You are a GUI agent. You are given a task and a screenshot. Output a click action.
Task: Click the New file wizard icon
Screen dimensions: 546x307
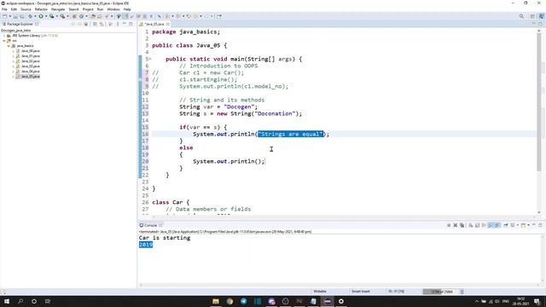[5, 16]
